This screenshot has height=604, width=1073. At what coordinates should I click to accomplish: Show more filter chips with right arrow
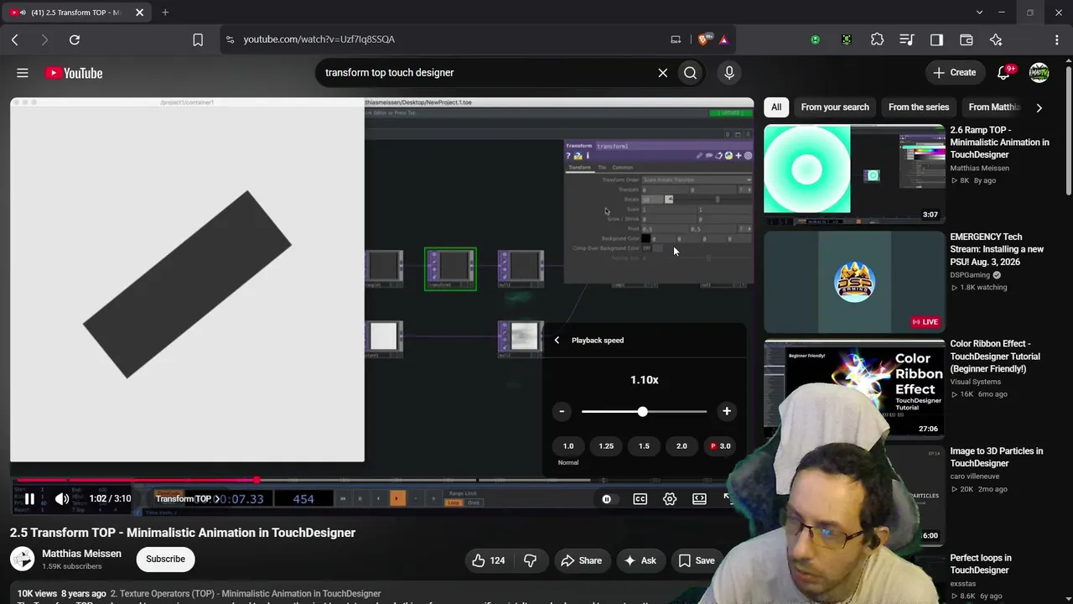pos(1039,107)
